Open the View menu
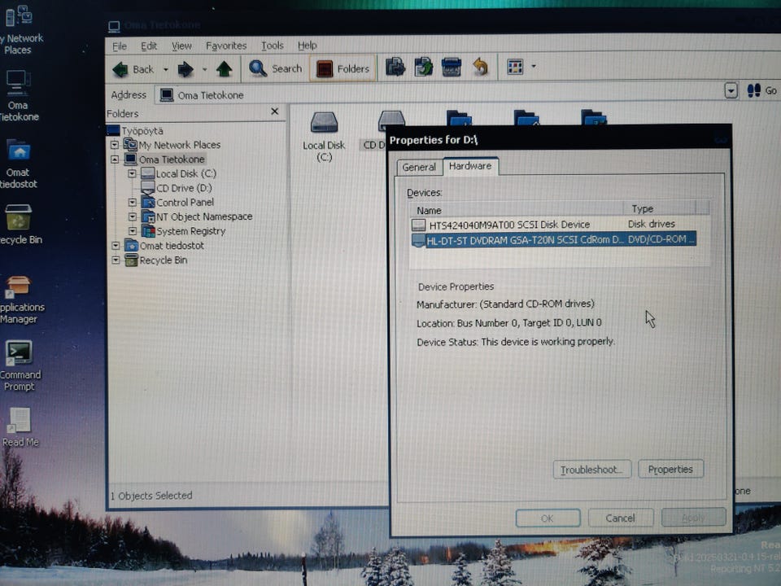 coord(181,46)
